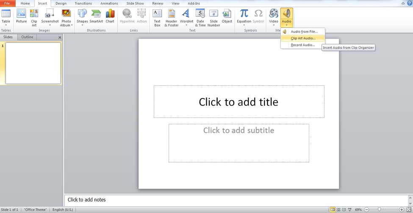Expand the Table dropdown arrow
413x213 pixels.
6,25
